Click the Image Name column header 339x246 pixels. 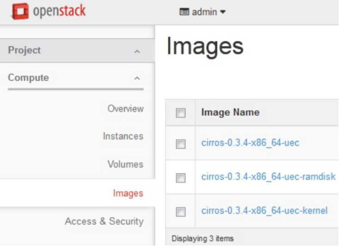point(230,112)
